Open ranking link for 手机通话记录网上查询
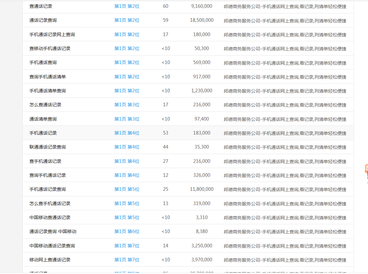Viewport: 368px width, 274px height. tap(127, 34)
